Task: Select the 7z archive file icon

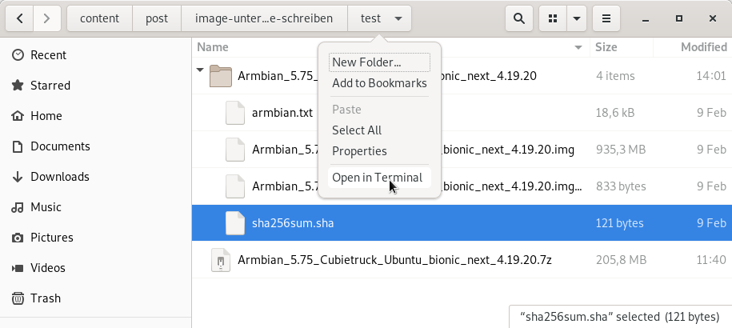Action: click(219, 260)
